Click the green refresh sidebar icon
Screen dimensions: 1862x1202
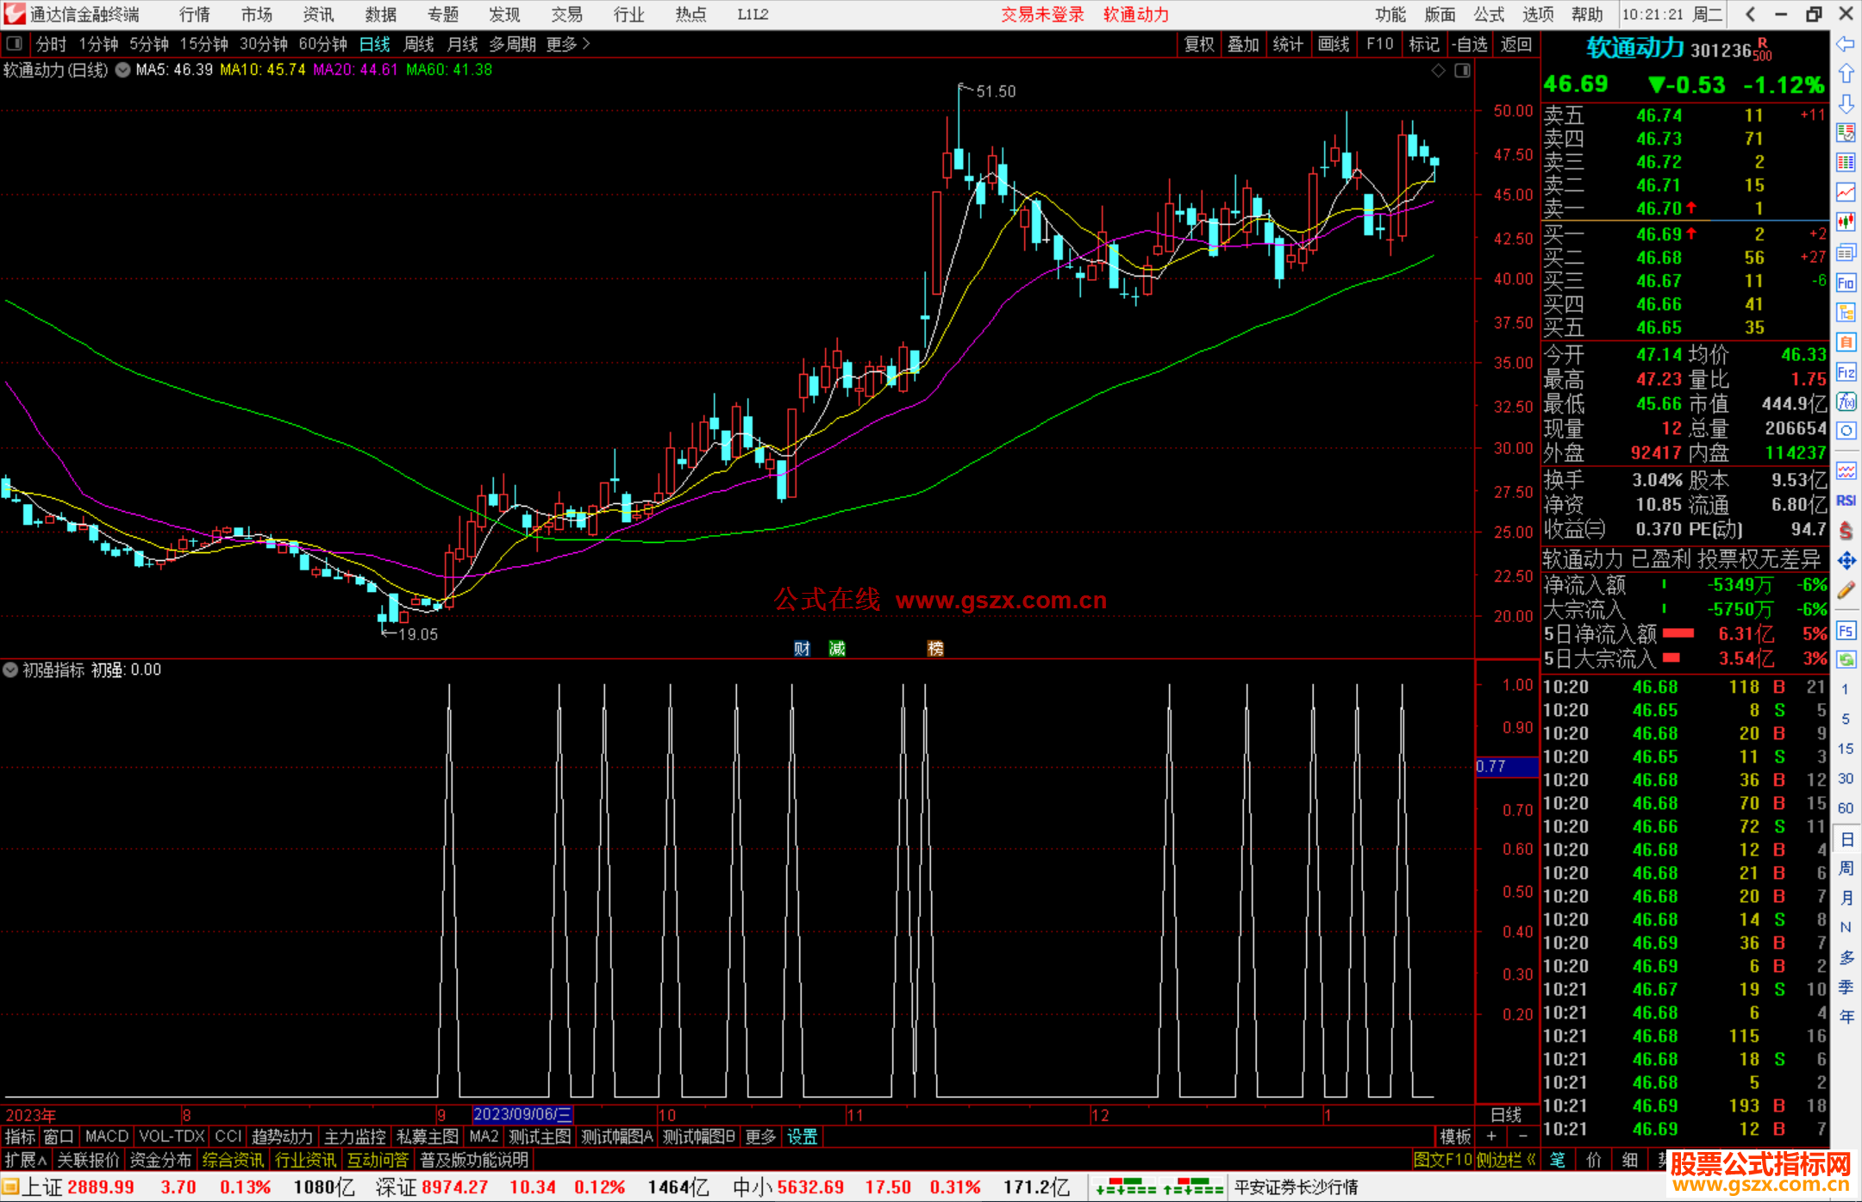click(x=1846, y=660)
